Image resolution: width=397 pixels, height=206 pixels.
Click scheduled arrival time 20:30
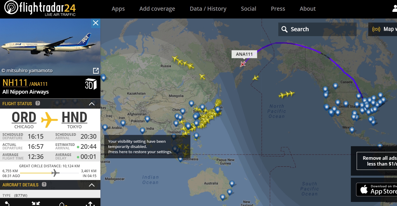tap(89, 136)
